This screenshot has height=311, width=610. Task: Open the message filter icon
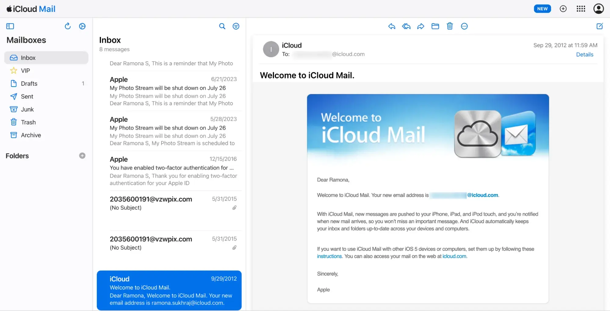[x=236, y=26]
